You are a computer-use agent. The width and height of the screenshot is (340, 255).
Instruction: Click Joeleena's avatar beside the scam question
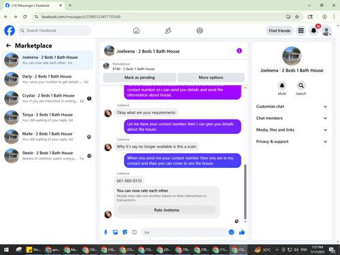point(108,147)
